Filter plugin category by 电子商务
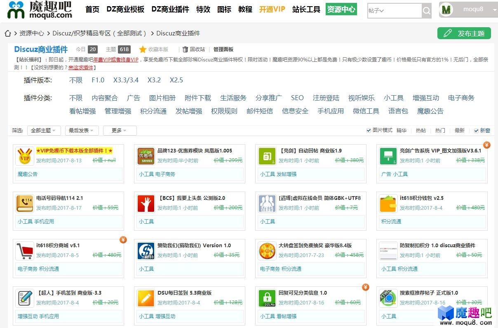The image size is (498, 328). click(461, 98)
